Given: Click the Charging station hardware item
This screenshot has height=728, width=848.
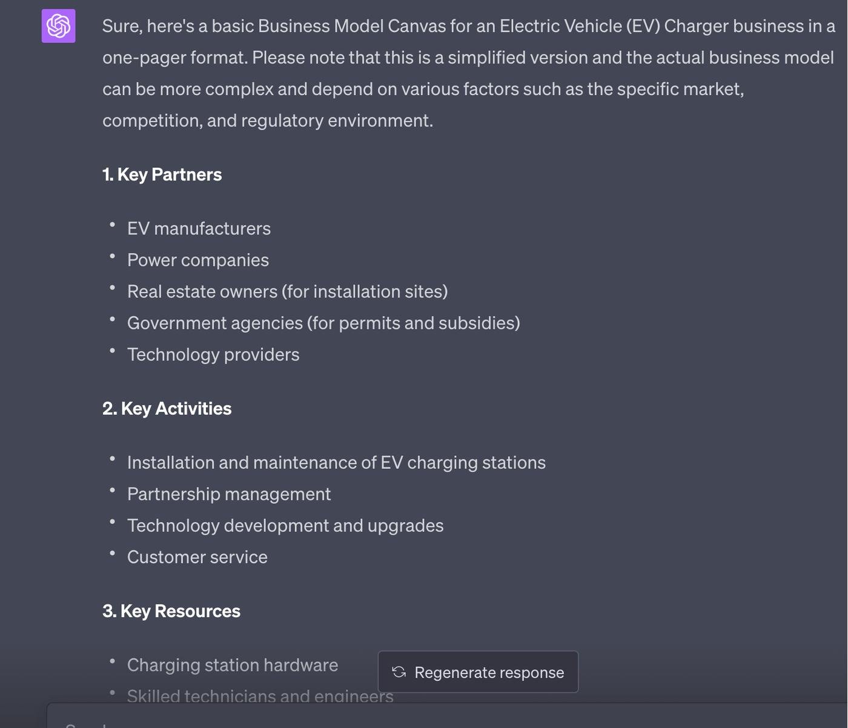Looking at the screenshot, I should [232, 664].
